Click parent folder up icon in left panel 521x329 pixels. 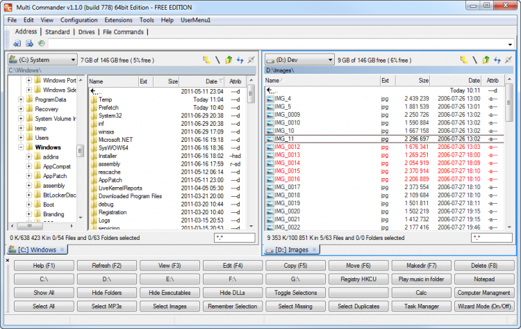coord(229,60)
